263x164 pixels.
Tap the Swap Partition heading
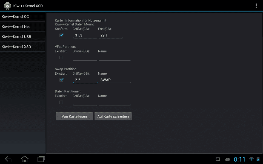pos(66,69)
